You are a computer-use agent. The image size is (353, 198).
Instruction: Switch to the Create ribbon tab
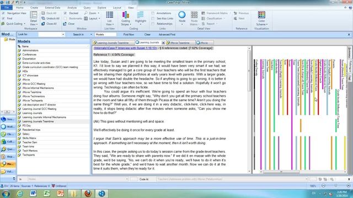pos(34,7)
